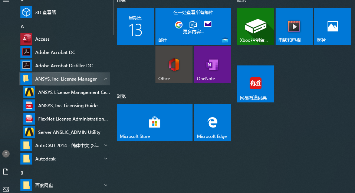
Task: Click the user account icon
Action: (6, 154)
